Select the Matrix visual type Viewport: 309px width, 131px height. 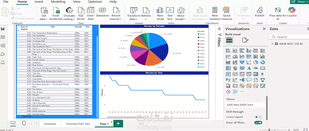(256, 74)
